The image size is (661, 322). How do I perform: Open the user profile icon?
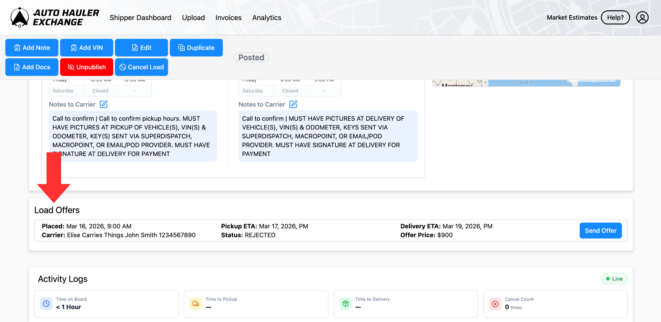pos(642,17)
